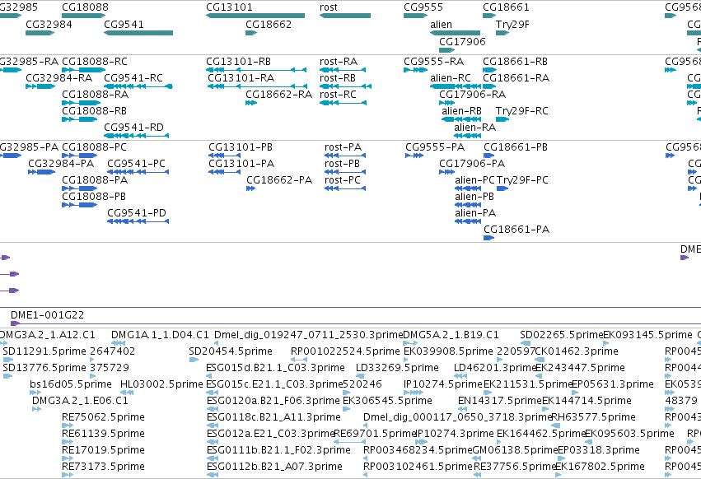701x479 pixels.
Task: Select EST HL03002.5prime
Action: click(161, 384)
